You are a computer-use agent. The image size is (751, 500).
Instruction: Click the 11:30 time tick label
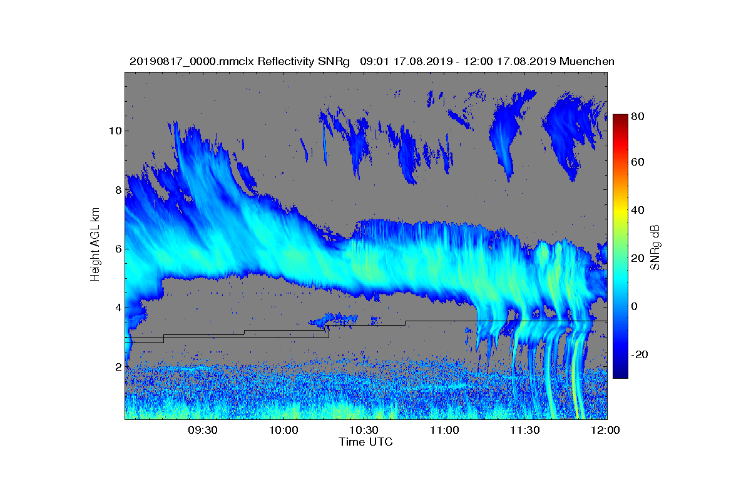(x=525, y=430)
